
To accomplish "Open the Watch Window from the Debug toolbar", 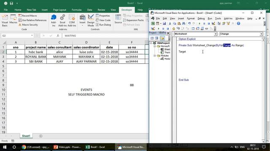I will pos(202,29).
